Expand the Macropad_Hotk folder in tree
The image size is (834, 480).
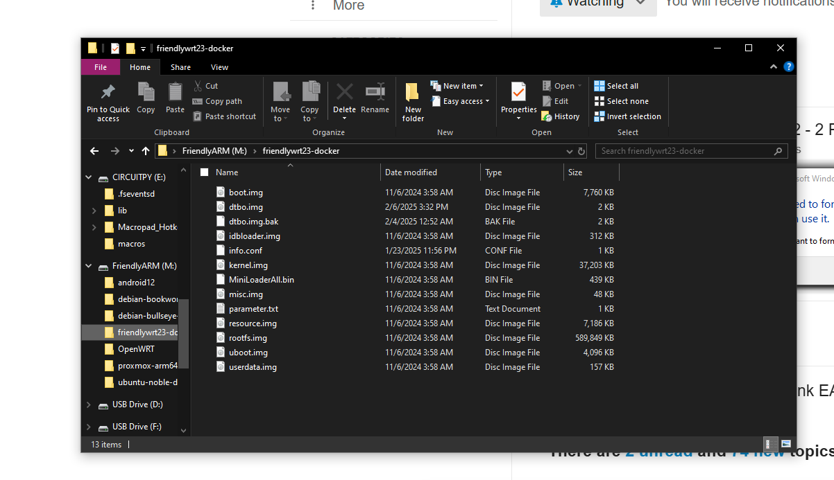click(94, 227)
